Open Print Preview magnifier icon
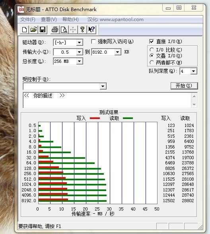The image size is (210, 234). (x=64, y=29)
